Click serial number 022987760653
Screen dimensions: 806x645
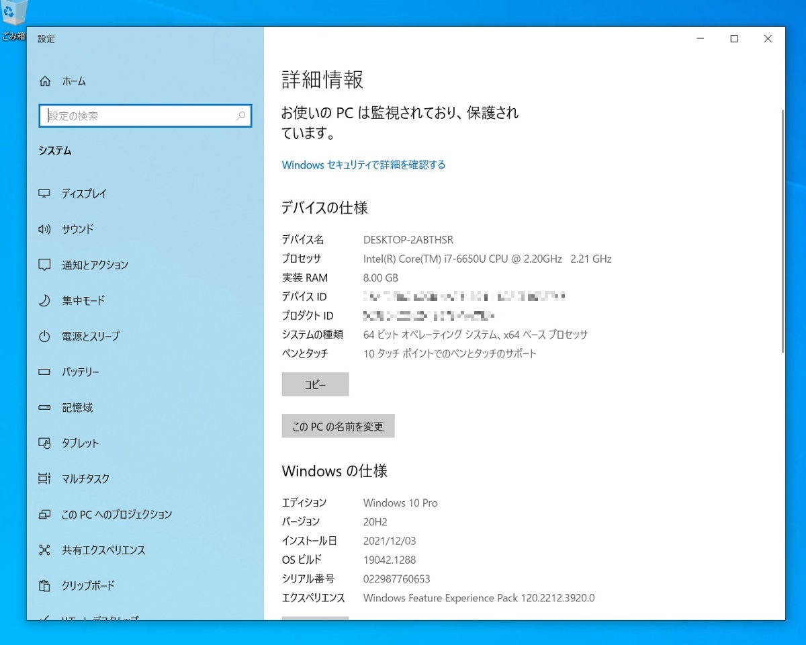396,578
